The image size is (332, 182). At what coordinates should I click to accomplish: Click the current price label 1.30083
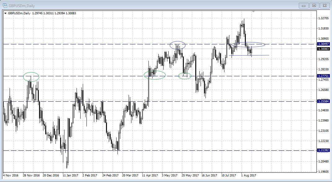click(x=323, y=49)
